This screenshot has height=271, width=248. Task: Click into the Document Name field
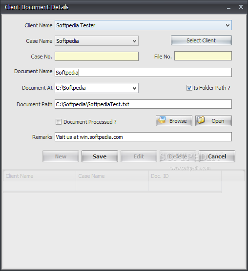pos(144,73)
